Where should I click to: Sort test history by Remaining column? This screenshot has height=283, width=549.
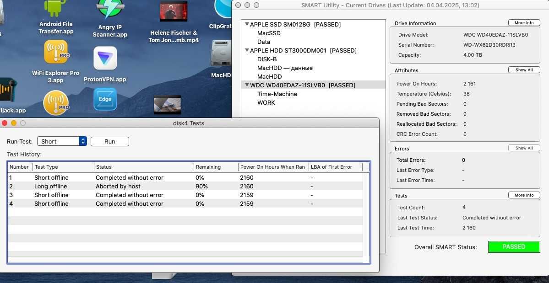(x=216, y=167)
